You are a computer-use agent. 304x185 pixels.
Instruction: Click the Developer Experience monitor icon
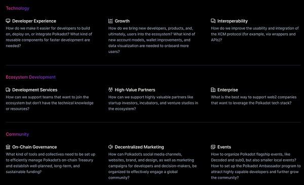(x=8, y=21)
